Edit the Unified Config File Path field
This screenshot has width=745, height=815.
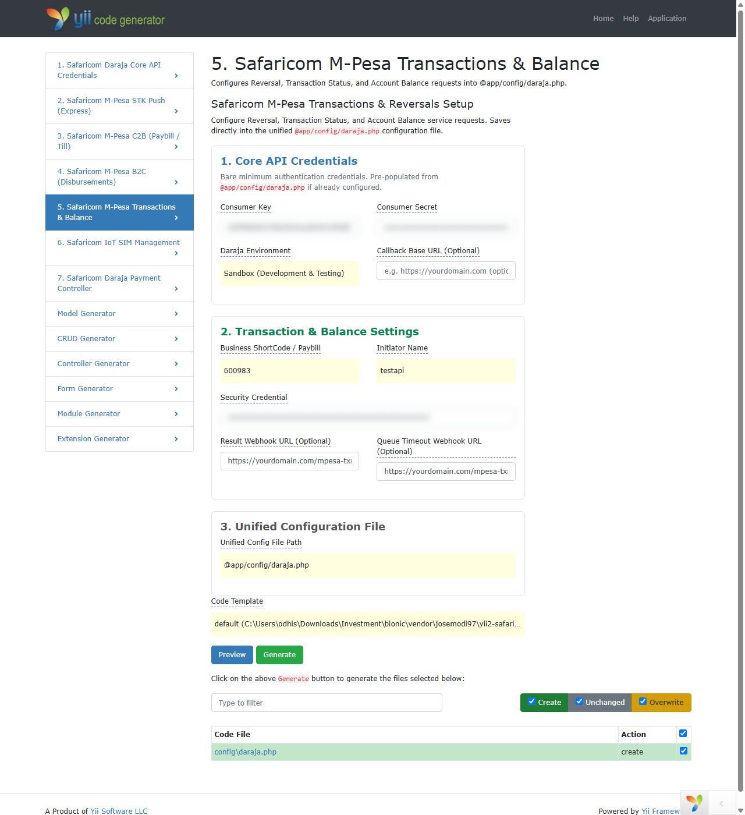368,565
